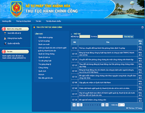This screenshot has width=145, height=113.
Task: Select the Nuôi con nuôi field
Action: (x=44, y=44)
